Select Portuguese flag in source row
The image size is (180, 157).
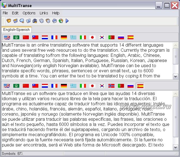click(111, 37)
